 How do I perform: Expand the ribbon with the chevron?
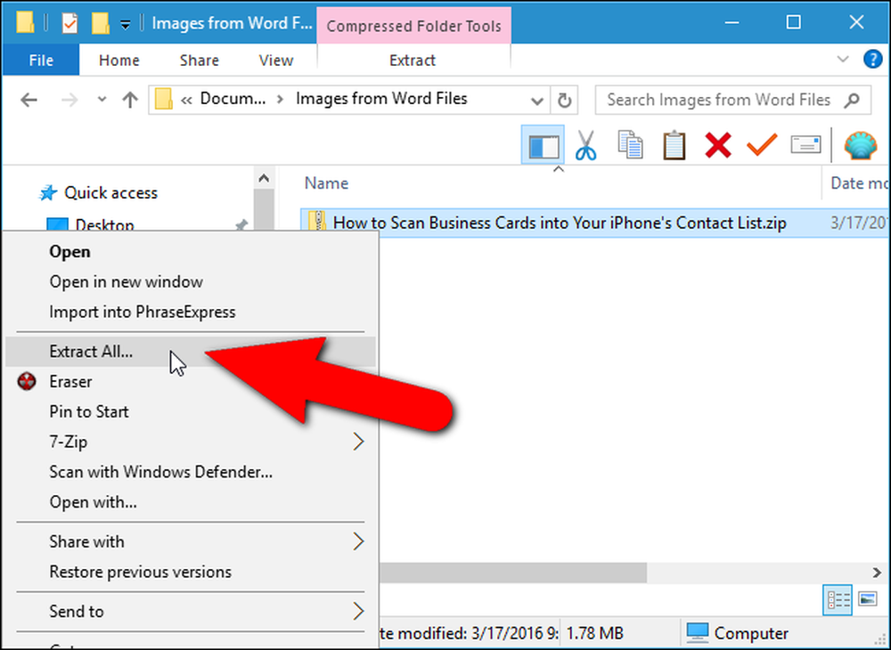click(x=843, y=59)
